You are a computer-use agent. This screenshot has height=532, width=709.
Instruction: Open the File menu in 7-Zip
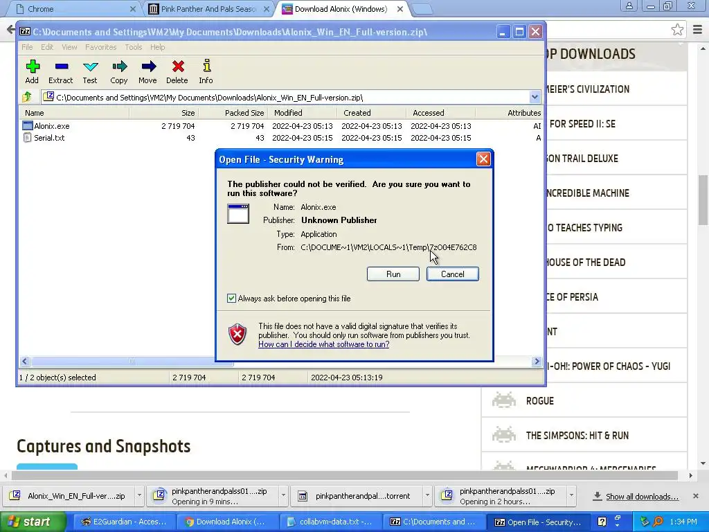tap(27, 47)
